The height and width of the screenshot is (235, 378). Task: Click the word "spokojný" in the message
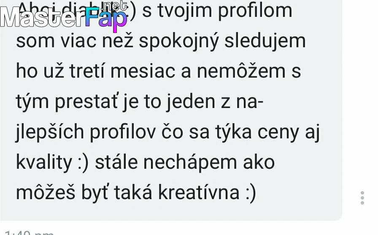pyautogui.click(x=178, y=42)
